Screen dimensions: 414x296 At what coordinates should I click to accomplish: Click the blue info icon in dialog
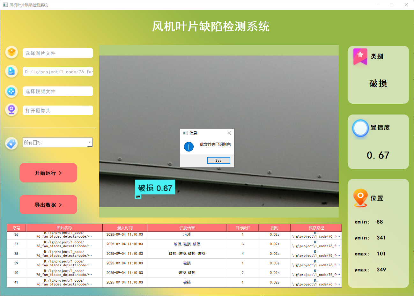pyautogui.click(x=189, y=147)
